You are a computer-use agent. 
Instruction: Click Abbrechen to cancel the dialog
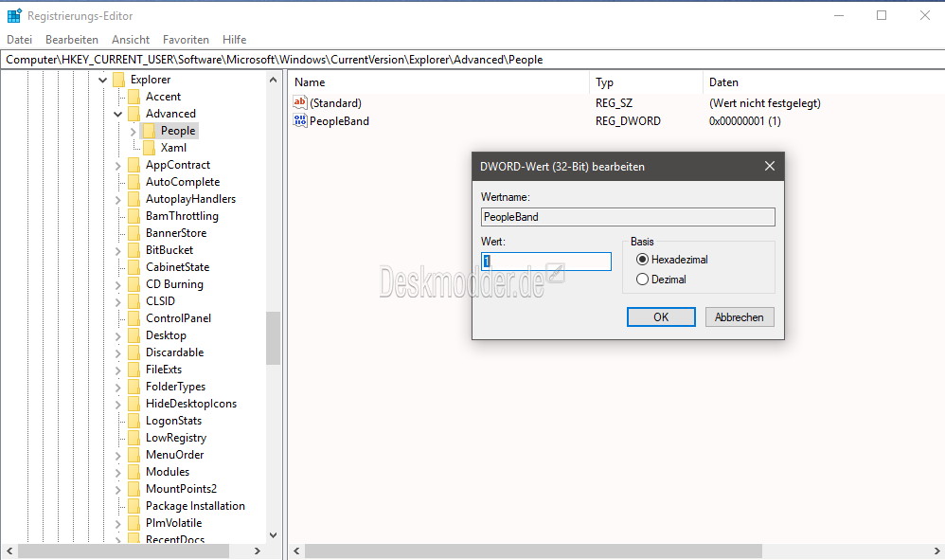click(739, 317)
